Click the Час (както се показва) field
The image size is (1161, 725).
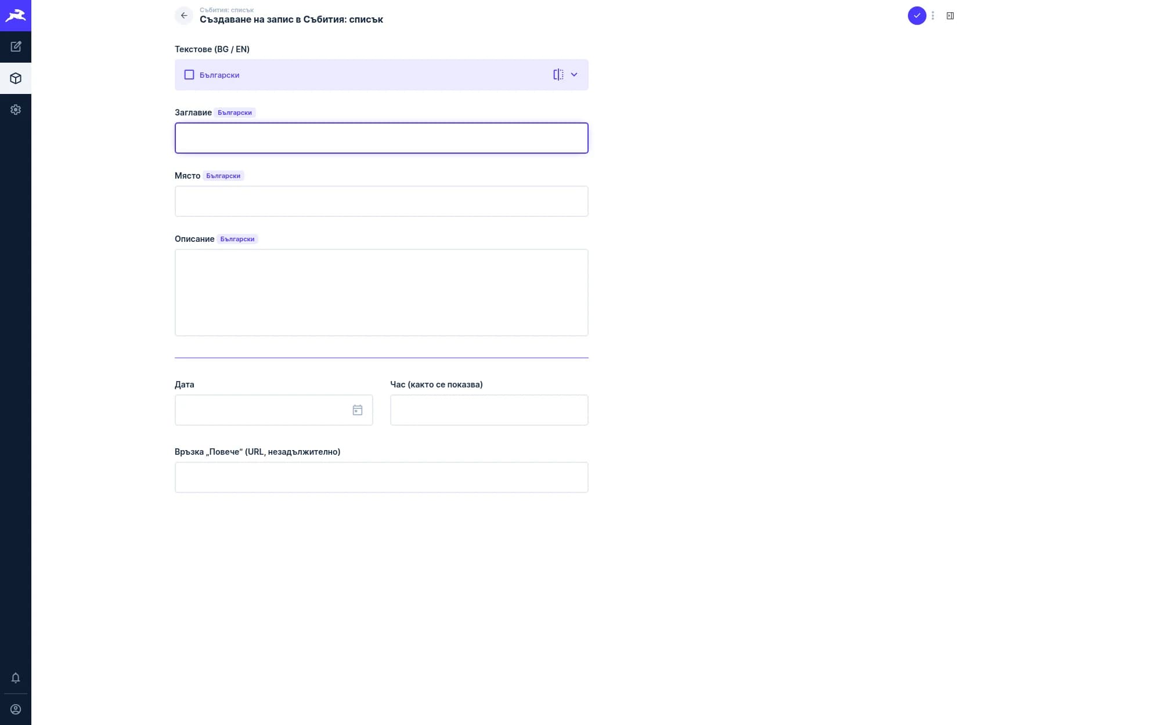(x=489, y=410)
